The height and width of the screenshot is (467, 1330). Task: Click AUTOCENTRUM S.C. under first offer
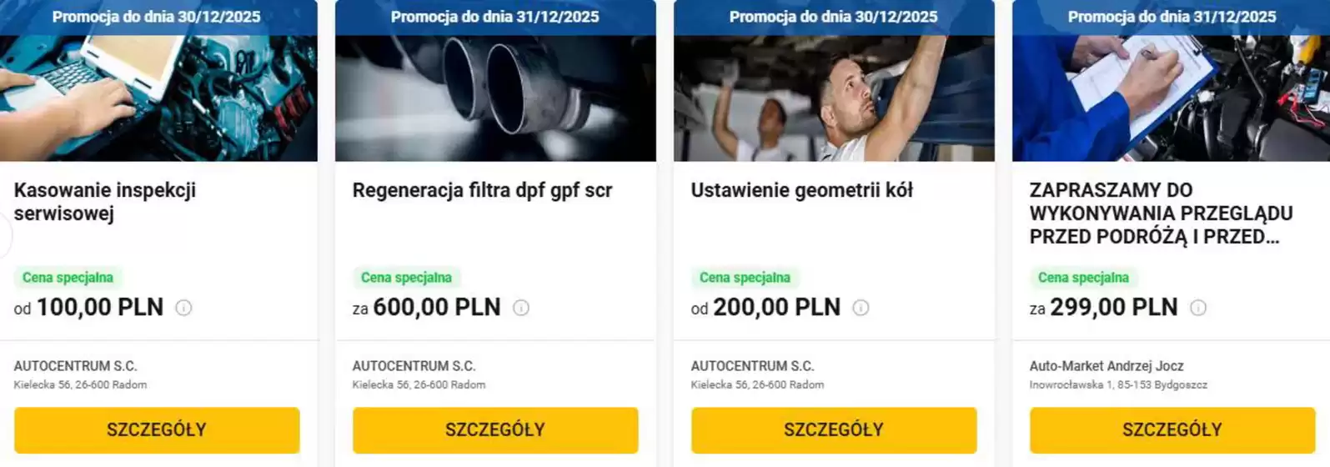tap(75, 366)
